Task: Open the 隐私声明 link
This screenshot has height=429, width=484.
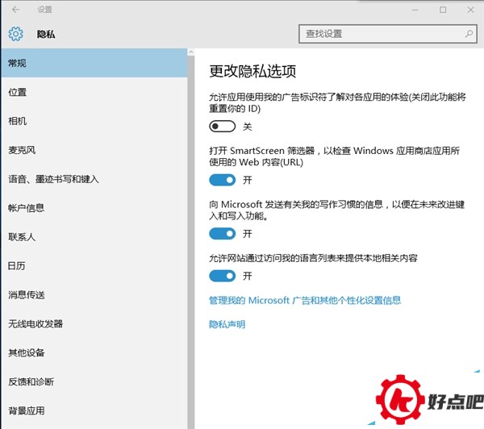Action: point(227,324)
